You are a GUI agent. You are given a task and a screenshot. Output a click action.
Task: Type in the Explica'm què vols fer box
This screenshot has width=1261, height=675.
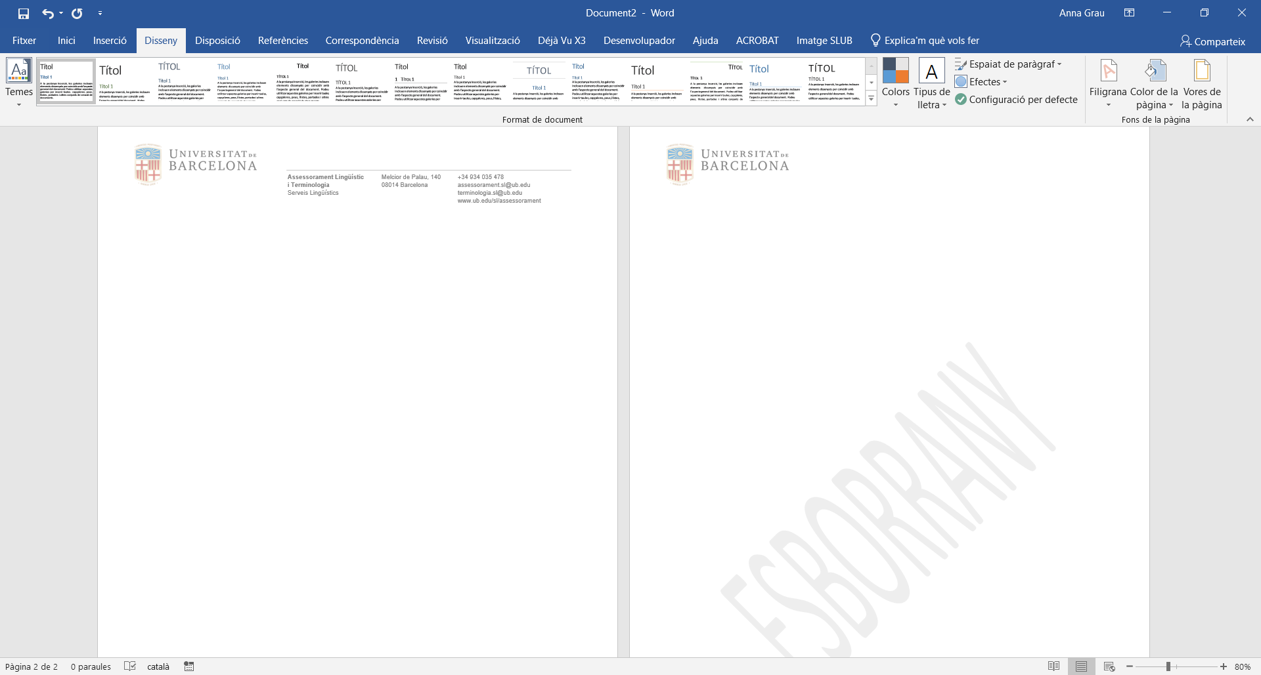pos(931,41)
